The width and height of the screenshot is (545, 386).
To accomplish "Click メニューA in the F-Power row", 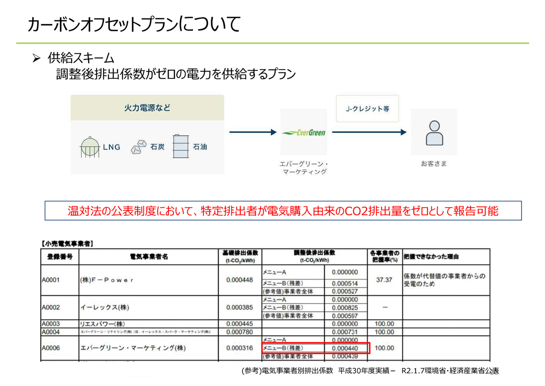I will pos(275,272).
